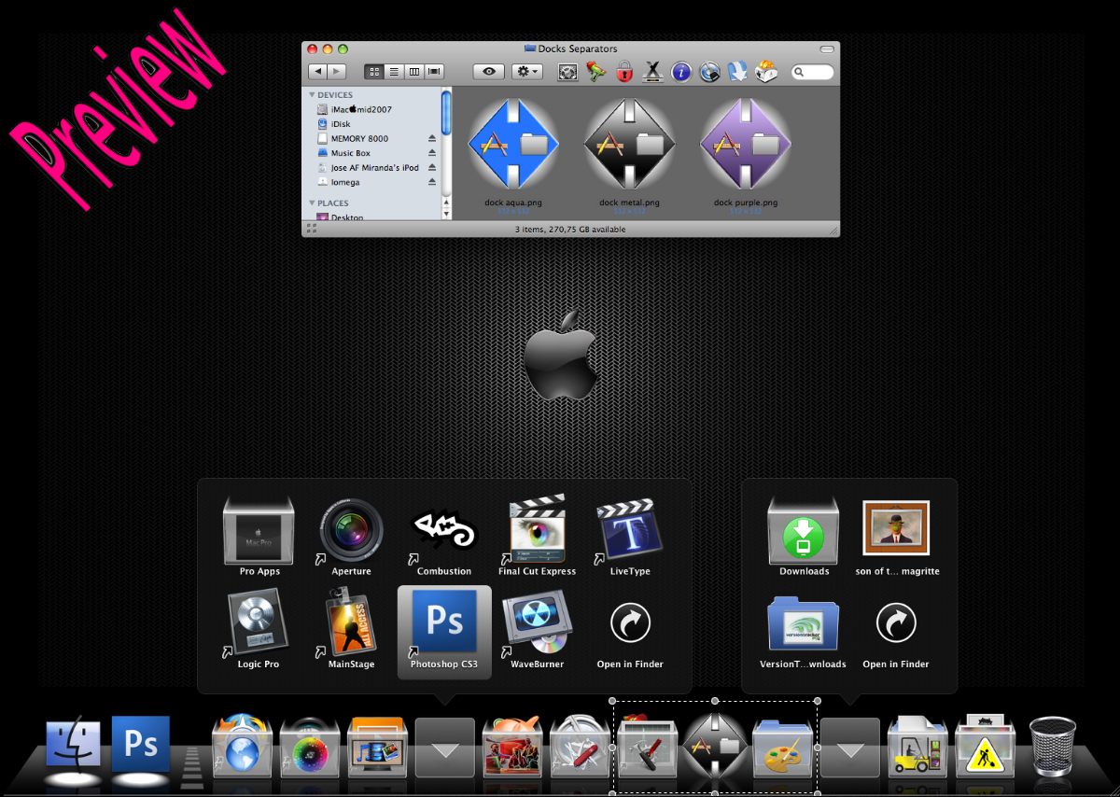
Task: Collapse the PLACES sidebar section
Action: click(312, 203)
